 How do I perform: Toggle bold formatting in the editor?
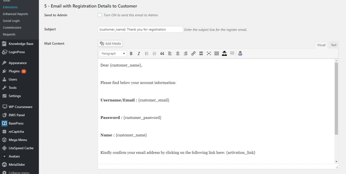[x=131, y=53]
